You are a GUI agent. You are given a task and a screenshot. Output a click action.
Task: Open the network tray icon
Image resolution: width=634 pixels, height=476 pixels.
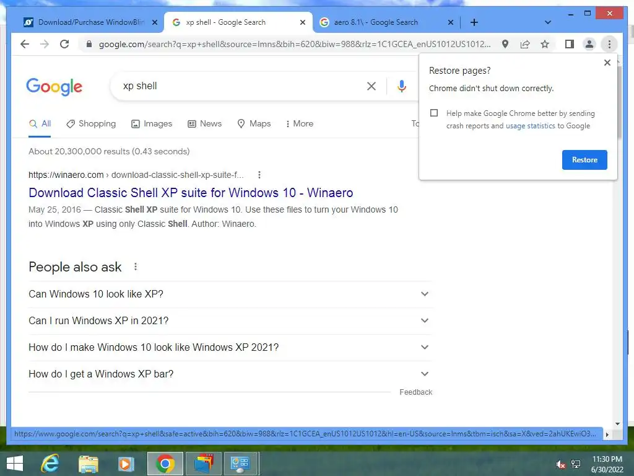tap(576, 464)
